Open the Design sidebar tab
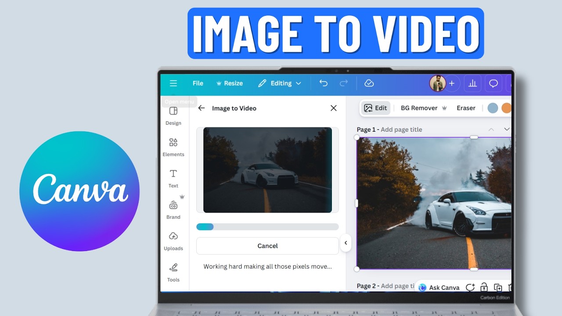 coord(173,116)
